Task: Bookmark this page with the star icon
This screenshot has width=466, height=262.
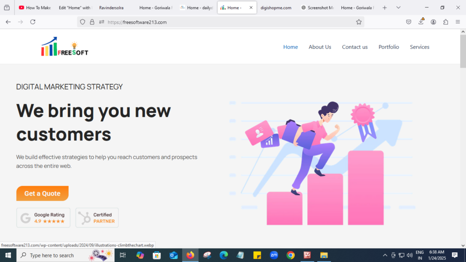Action: click(359, 22)
